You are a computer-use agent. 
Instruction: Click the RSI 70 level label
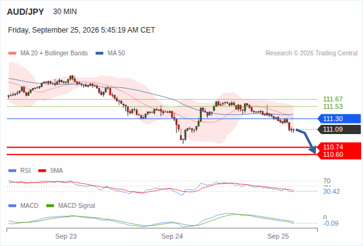(x=327, y=181)
